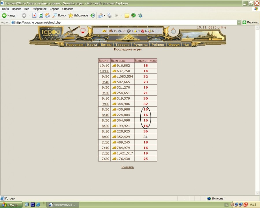Click the page scrollbar up arrow

pos(257,28)
